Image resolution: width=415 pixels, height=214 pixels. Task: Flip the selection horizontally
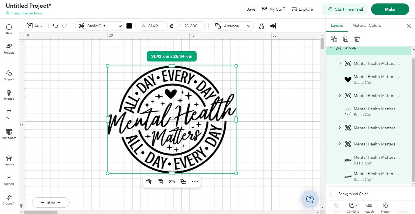coord(262,26)
